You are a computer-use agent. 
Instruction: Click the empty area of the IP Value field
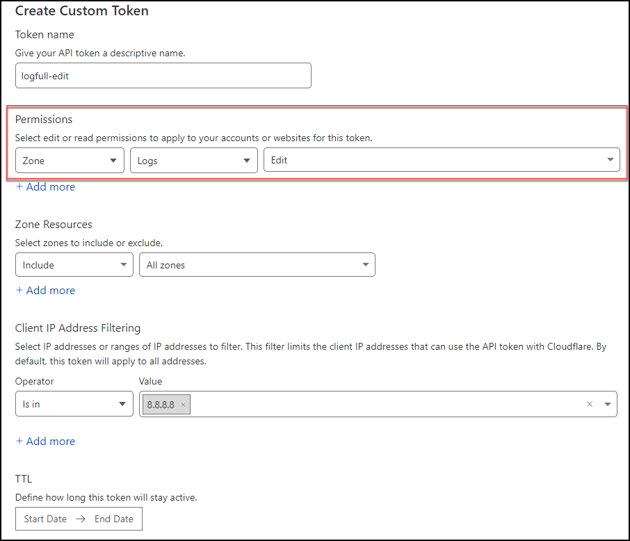pos(382,404)
